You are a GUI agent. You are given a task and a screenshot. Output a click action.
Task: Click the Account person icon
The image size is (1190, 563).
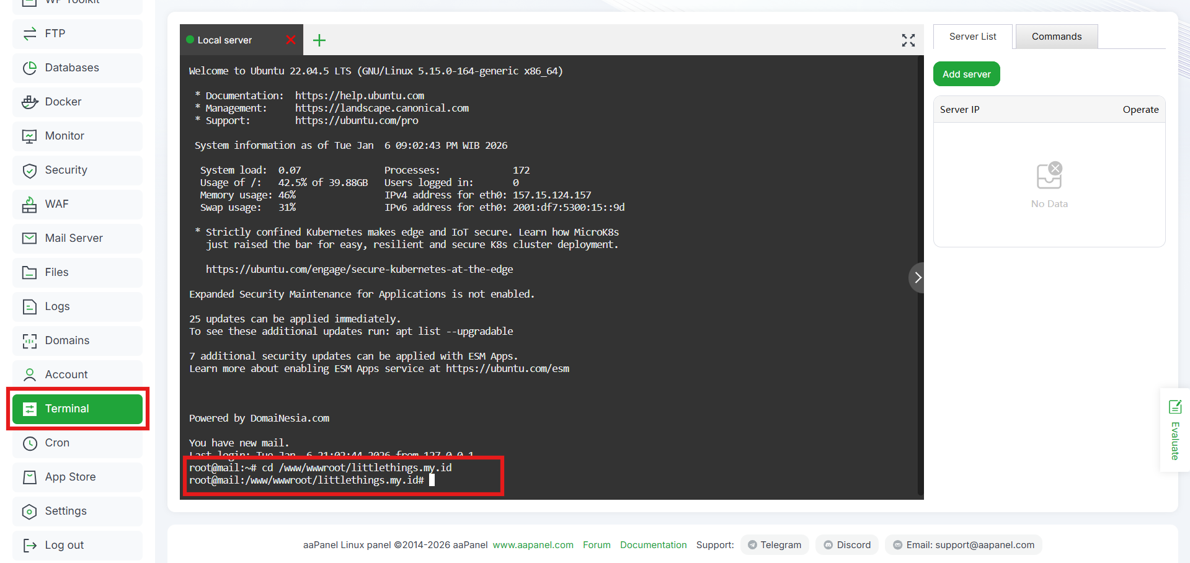click(x=30, y=375)
